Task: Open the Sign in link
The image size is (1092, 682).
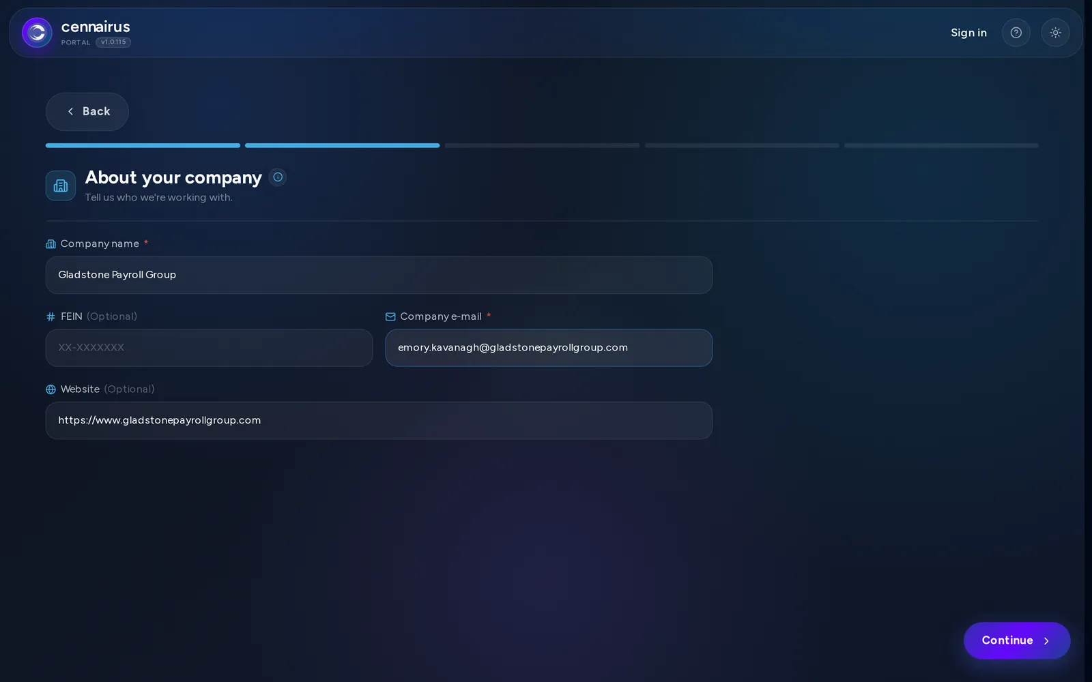Action: [x=968, y=33]
